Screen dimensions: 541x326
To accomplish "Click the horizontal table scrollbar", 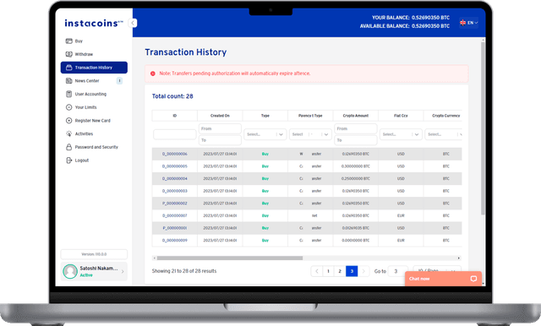I will coord(230,258).
